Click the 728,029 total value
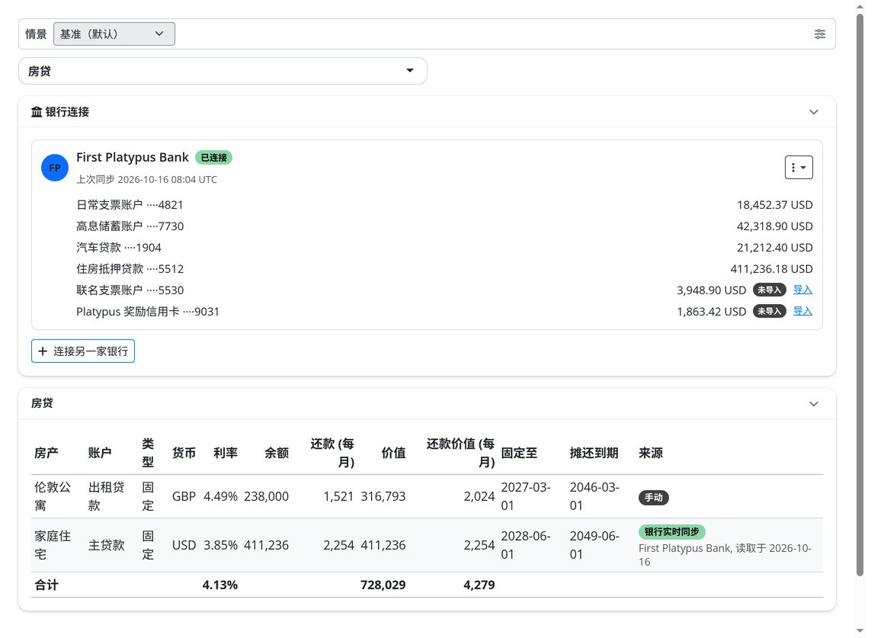The height and width of the screenshot is (638, 884). pos(383,585)
